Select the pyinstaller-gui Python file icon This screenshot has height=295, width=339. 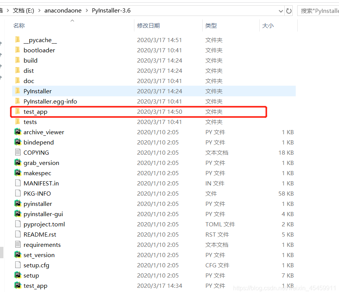(18, 214)
